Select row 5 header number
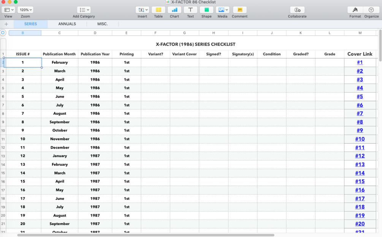The height and width of the screenshot is (237, 382). coord(3,88)
